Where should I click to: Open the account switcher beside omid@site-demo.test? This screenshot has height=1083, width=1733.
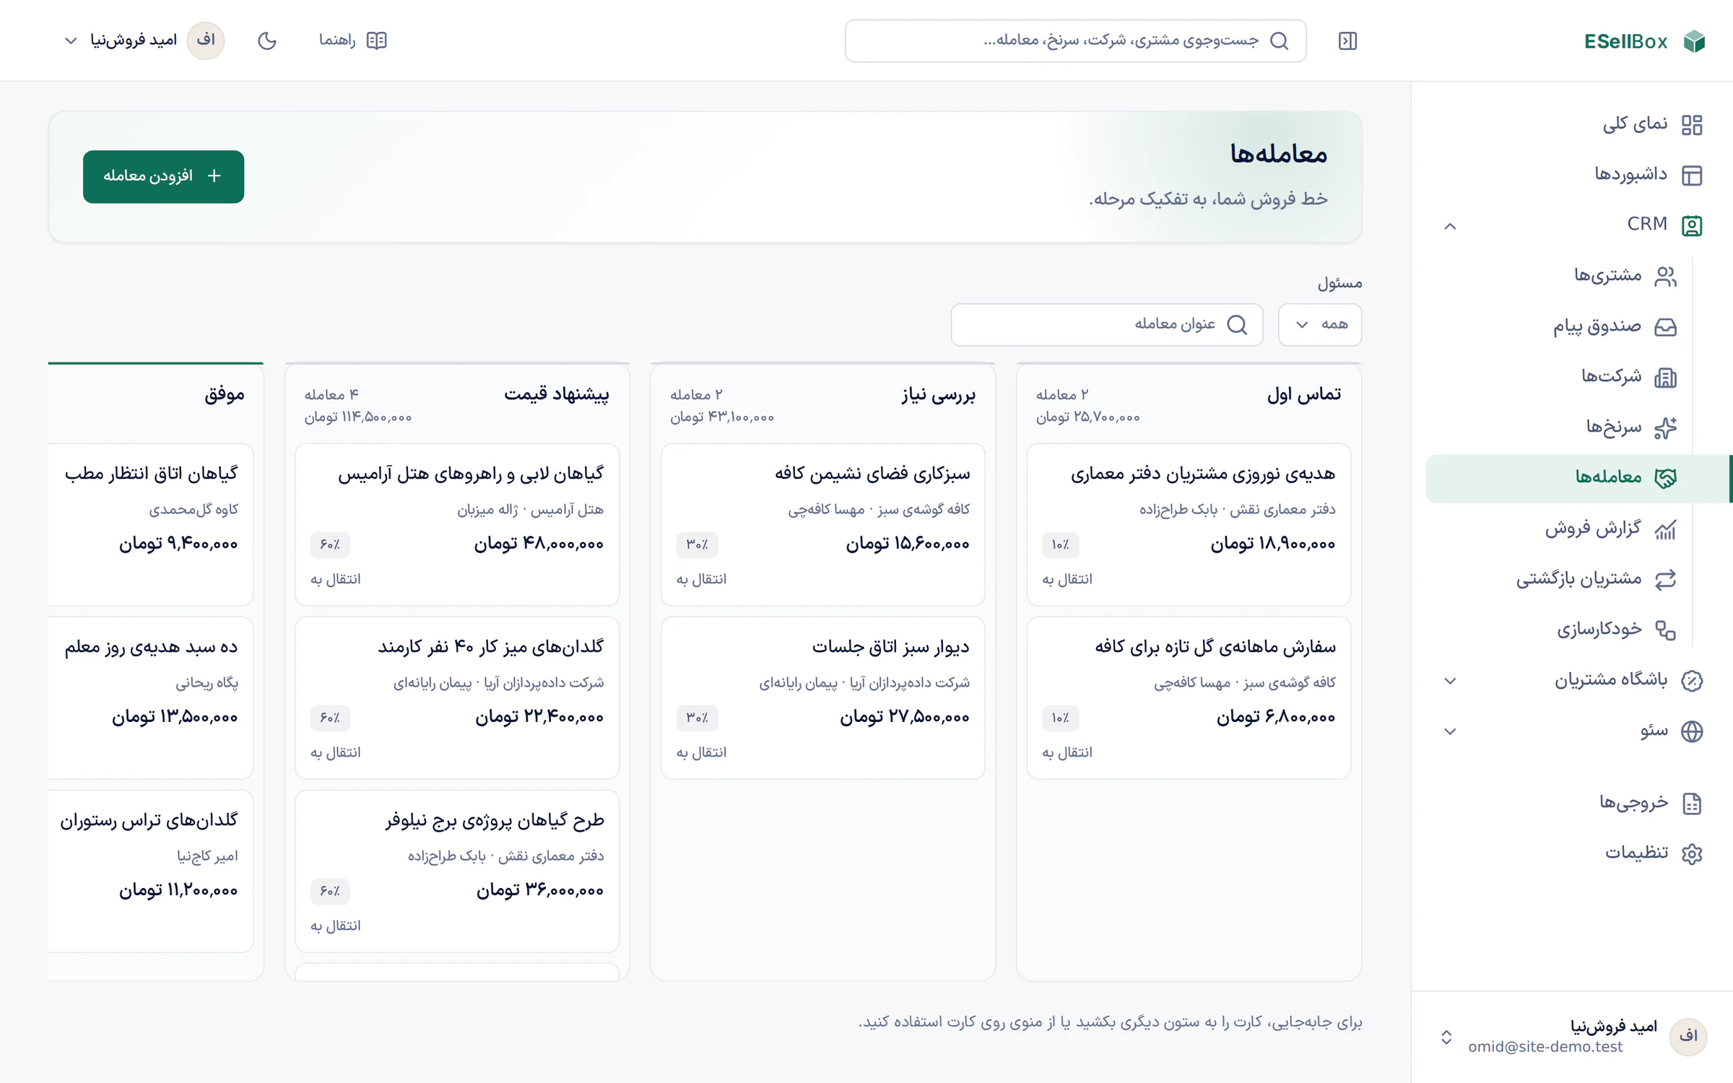pos(1446,1037)
